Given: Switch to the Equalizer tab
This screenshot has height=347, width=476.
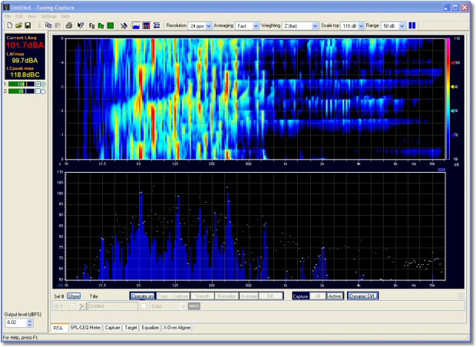Looking at the screenshot, I should [150, 328].
